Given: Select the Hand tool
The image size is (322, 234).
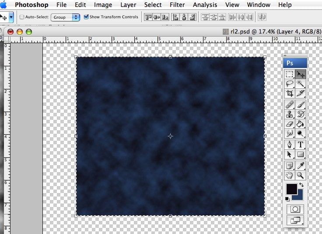Looking at the screenshot, I should [290, 175].
